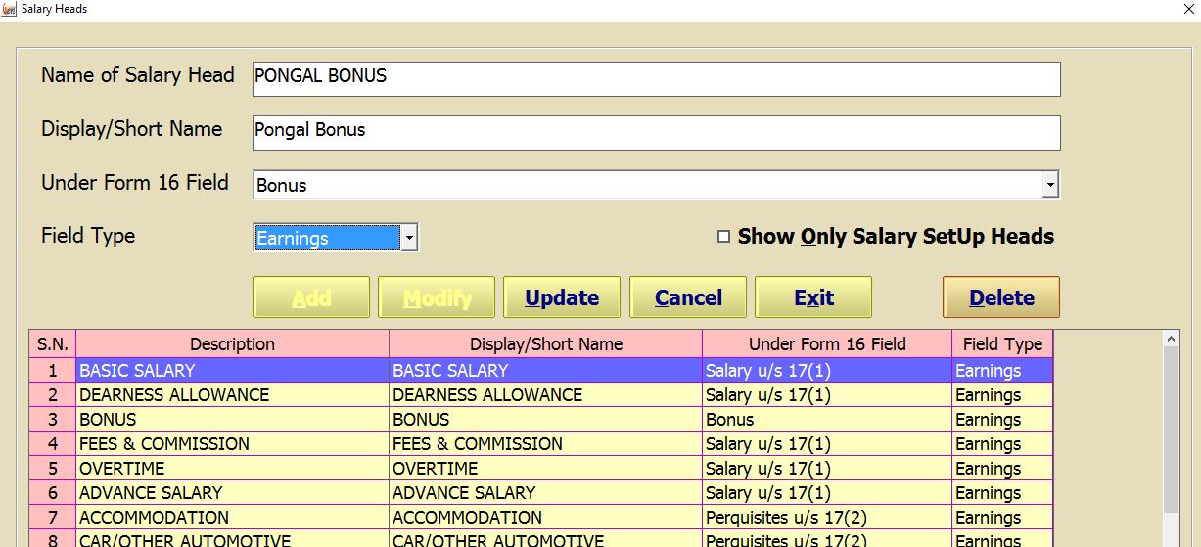
Task: Expand the Field Type combo box arrow
Action: pyautogui.click(x=409, y=238)
